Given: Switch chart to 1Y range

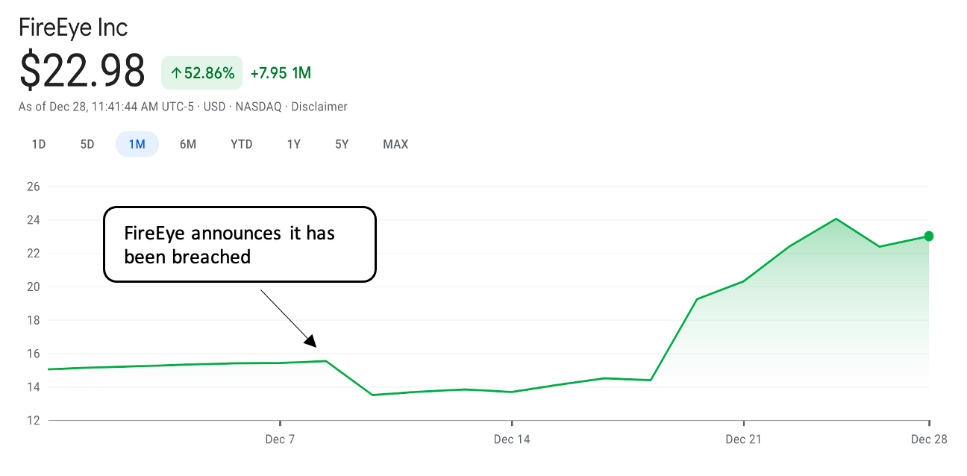Looking at the screenshot, I should tap(294, 144).
